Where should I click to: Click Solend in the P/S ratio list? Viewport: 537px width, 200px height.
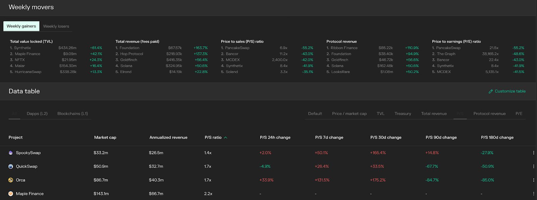232,72
